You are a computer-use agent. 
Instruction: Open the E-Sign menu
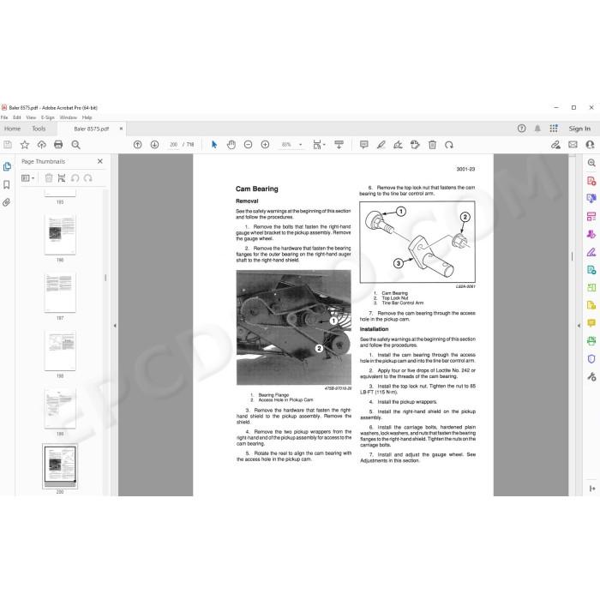tap(48, 117)
